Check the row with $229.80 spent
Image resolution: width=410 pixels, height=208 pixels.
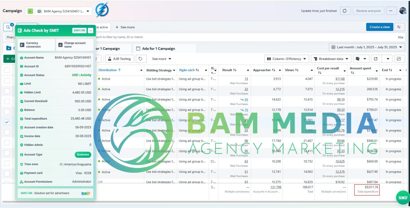coord(7,81)
